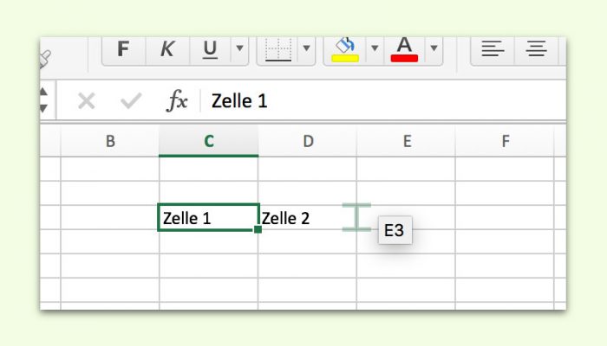Open the underline style dropdown arrow
This screenshot has width=607, height=346.
[239, 48]
